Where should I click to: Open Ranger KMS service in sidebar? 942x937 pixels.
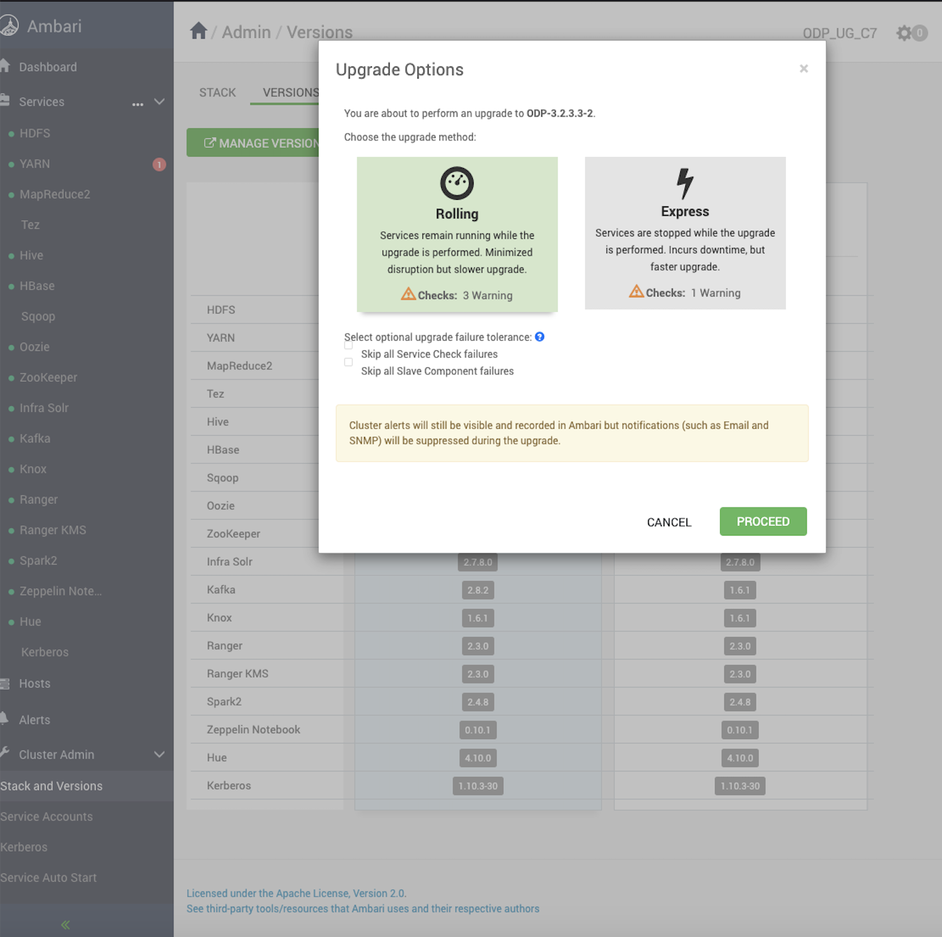pyautogui.click(x=53, y=530)
